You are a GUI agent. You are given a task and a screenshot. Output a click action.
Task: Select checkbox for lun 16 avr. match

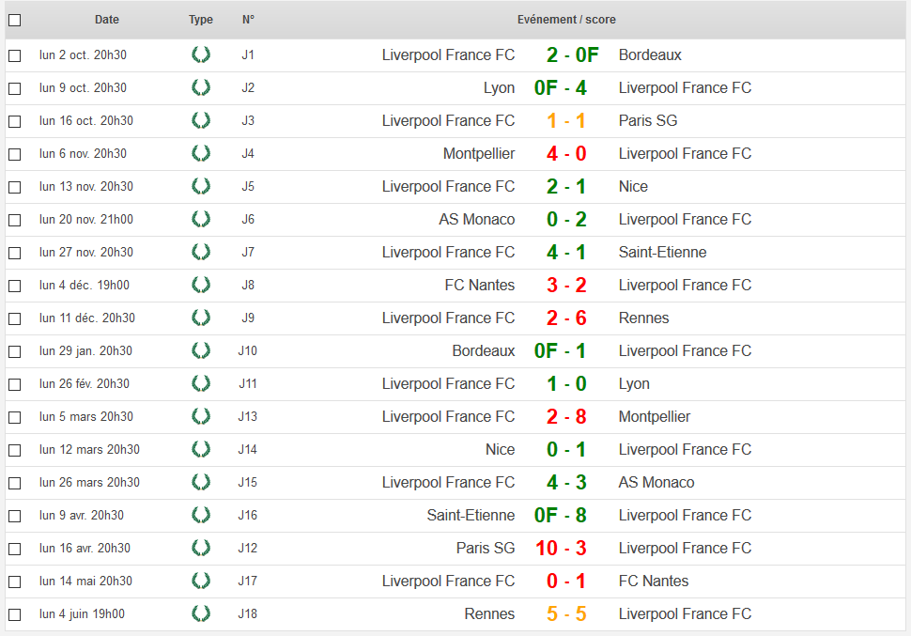[x=14, y=549]
